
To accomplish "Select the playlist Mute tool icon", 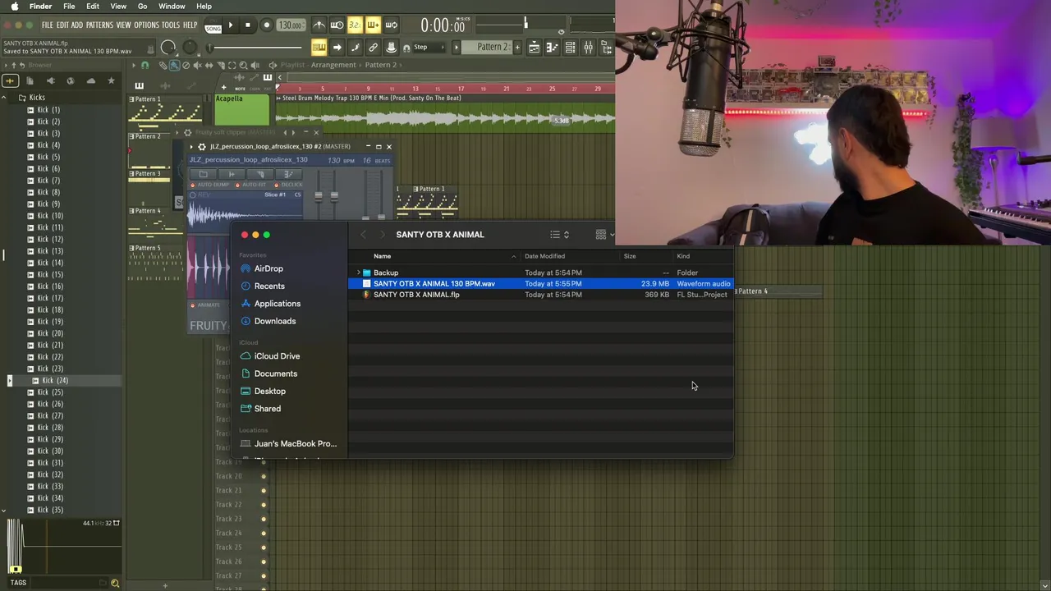I will [198, 65].
